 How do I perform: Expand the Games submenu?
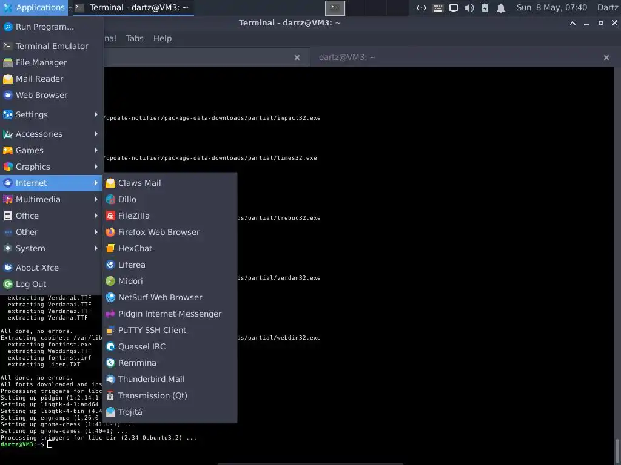pyautogui.click(x=51, y=150)
